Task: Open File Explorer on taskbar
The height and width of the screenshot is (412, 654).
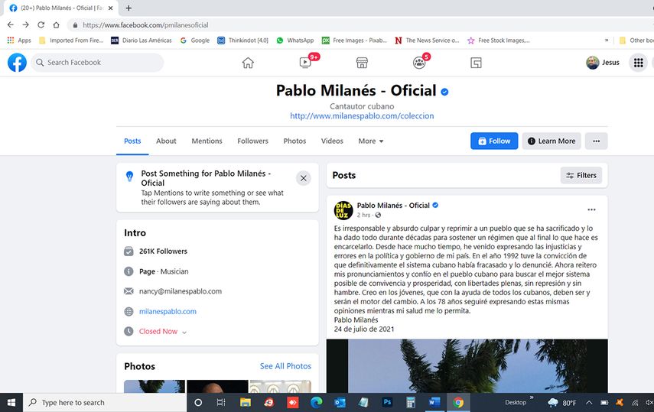Action: coord(246,402)
